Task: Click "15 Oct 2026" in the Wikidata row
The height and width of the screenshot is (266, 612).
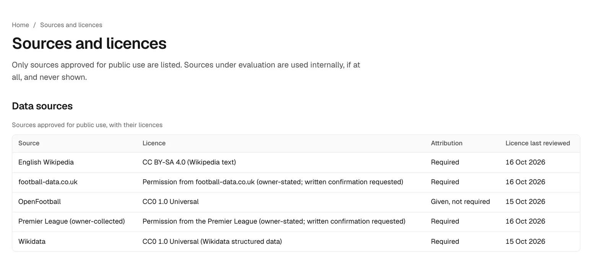Action: click(525, 241)
